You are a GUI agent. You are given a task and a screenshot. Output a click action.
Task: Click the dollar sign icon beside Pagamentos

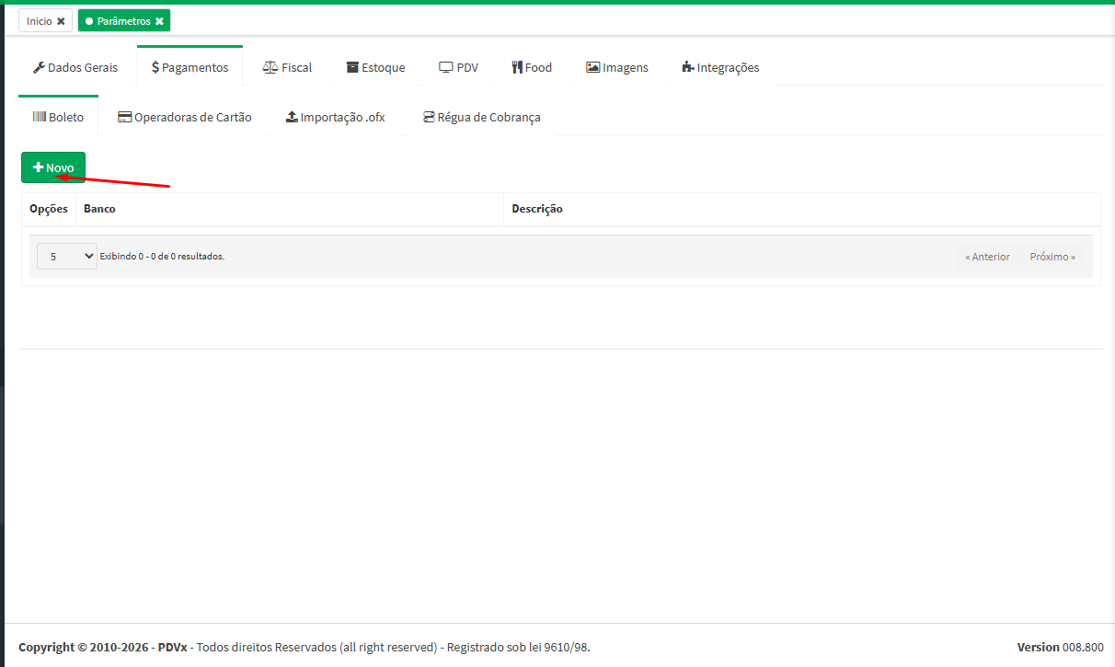pyautogui.click(x=155, y=67)
